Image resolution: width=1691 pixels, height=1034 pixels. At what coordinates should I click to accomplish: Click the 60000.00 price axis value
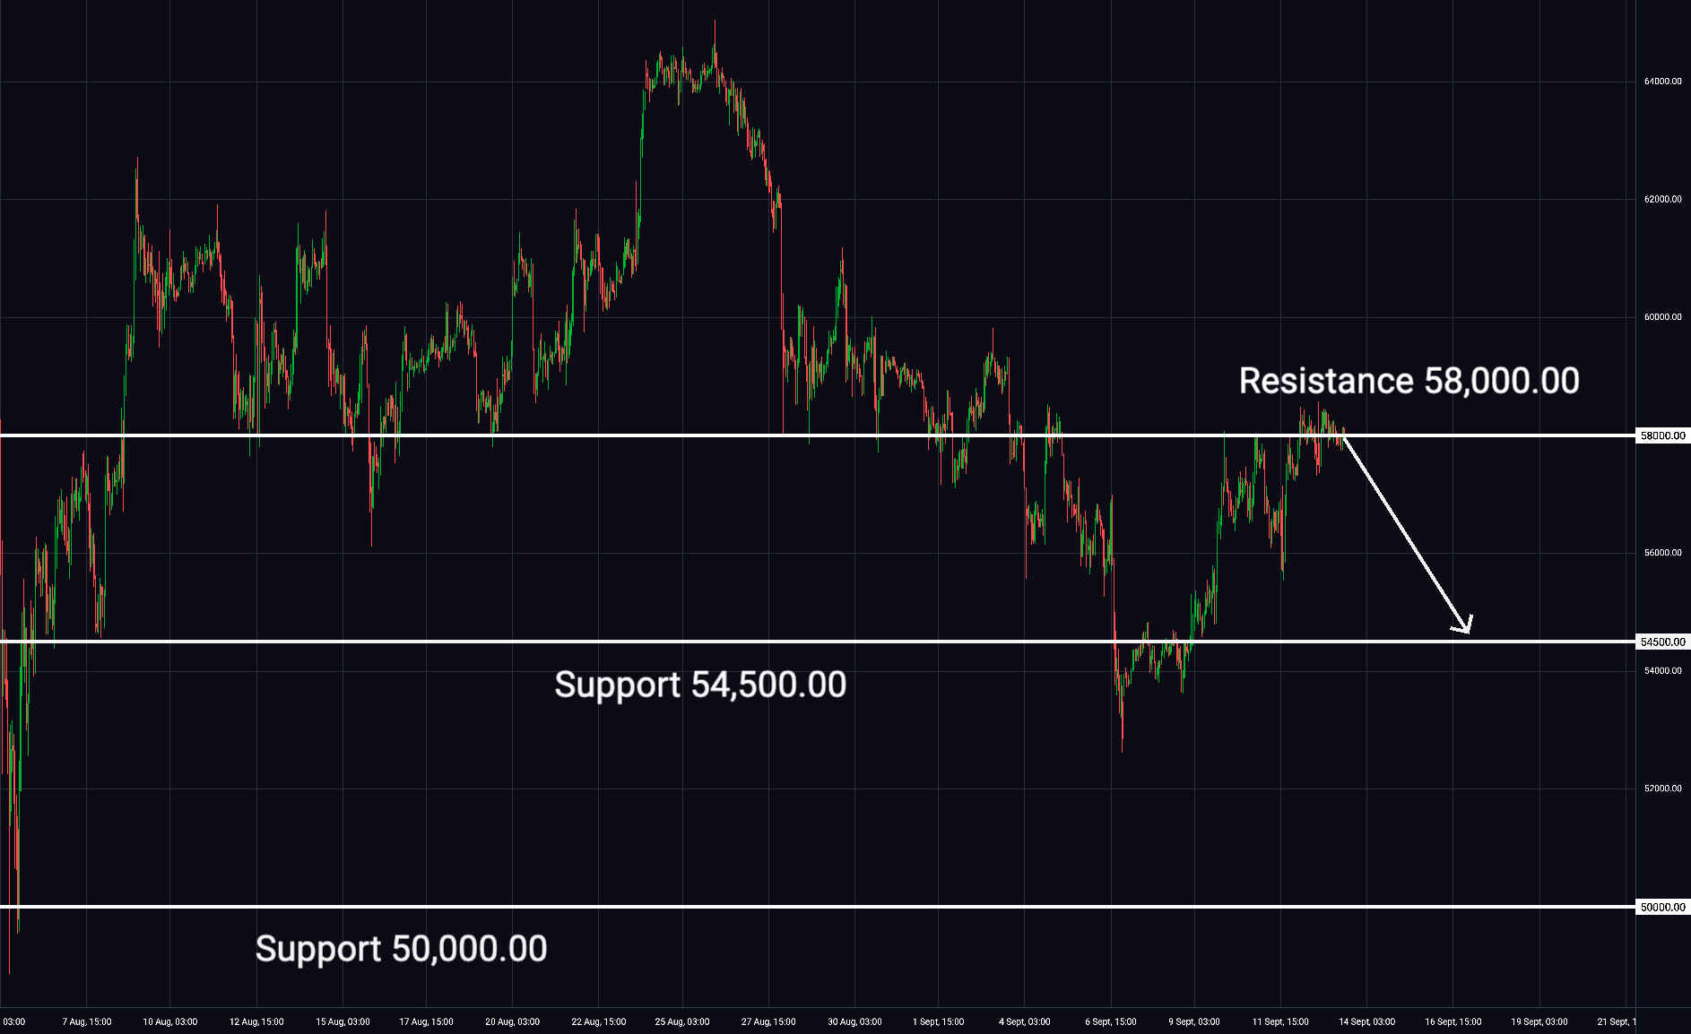(1662, 317)
